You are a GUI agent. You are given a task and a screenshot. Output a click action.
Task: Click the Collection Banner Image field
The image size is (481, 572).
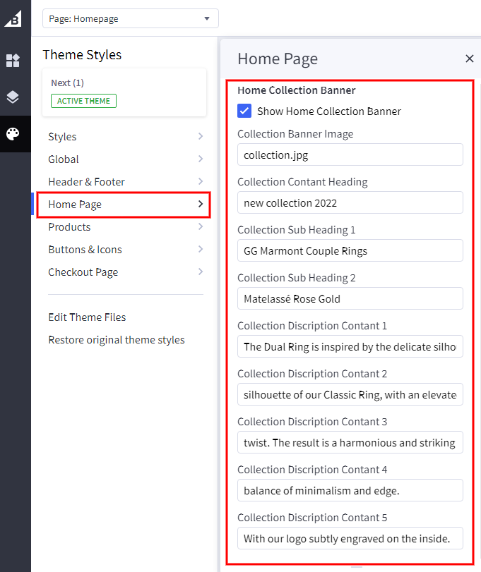(350, 155)
